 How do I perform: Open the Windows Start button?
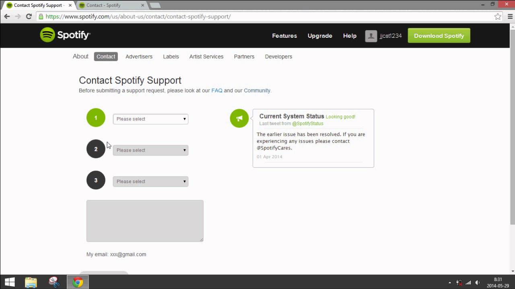click(x=10, y=282)
